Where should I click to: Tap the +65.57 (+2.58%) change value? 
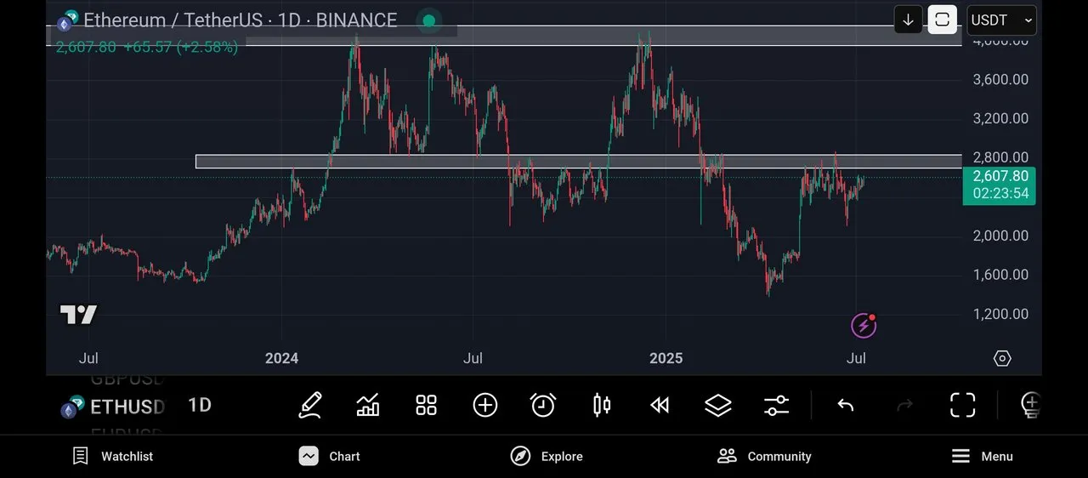180,48
